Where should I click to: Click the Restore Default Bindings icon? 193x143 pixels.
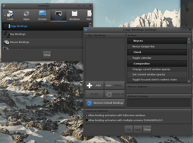pyautogui.click(x=89, y=103)
